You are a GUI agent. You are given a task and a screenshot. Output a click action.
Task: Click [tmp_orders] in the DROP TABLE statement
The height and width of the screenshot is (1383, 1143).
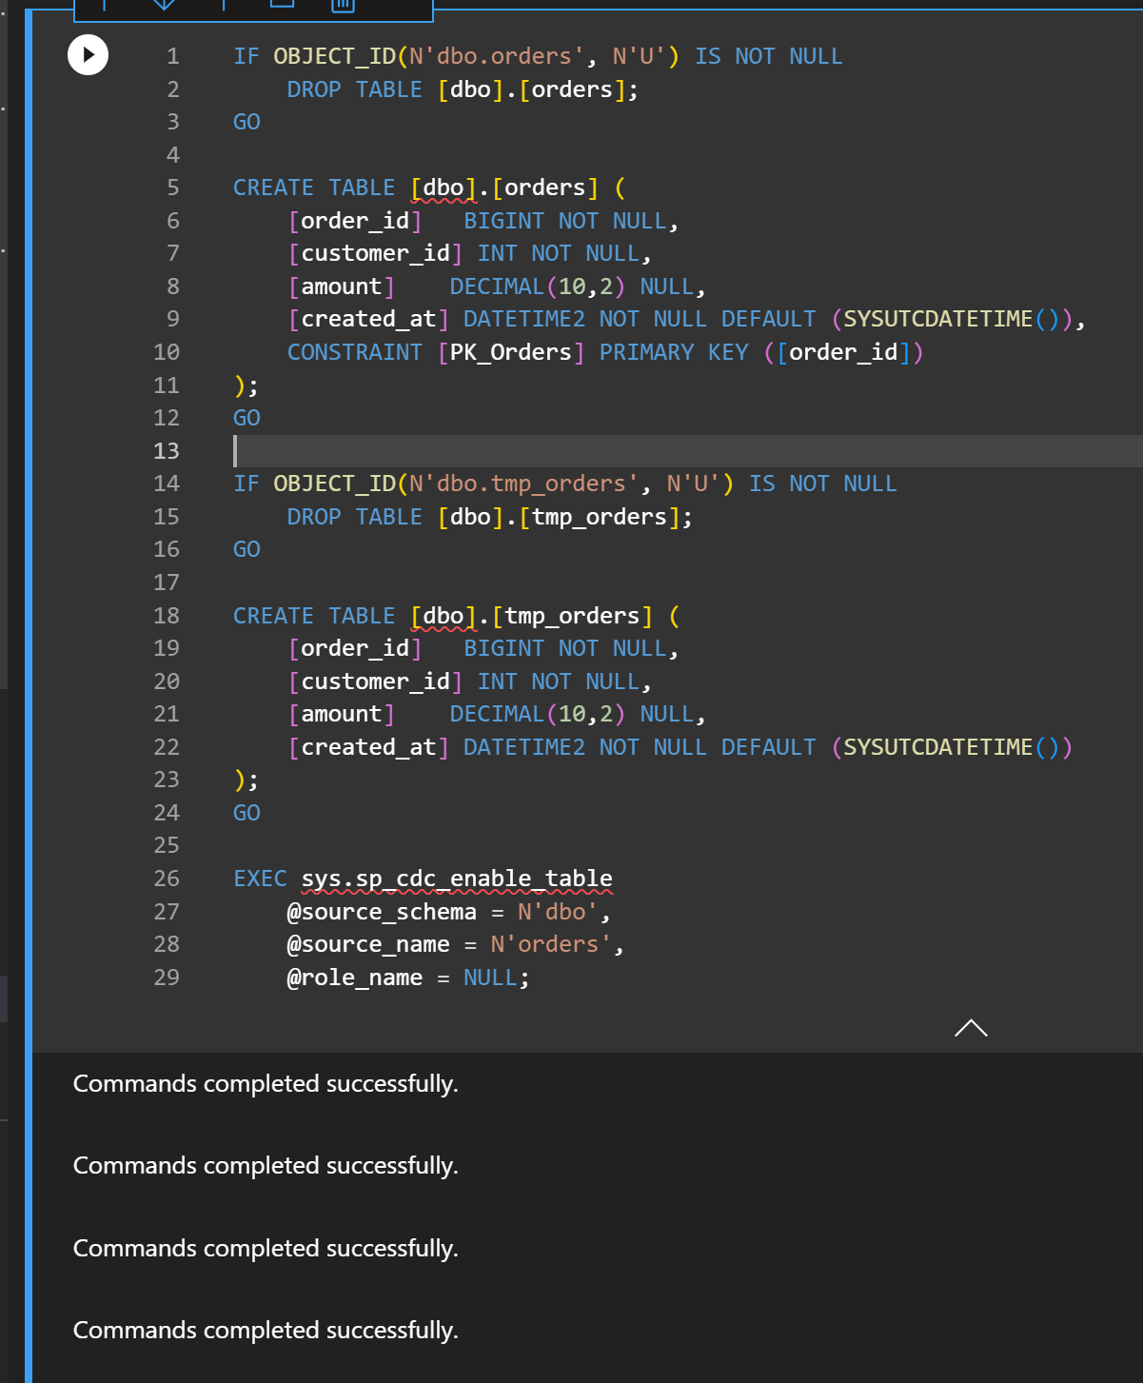pyautogui.click(x=599, y=517)
